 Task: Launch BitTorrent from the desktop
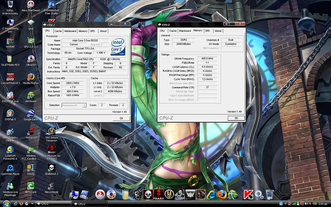(x=31, y=188)
